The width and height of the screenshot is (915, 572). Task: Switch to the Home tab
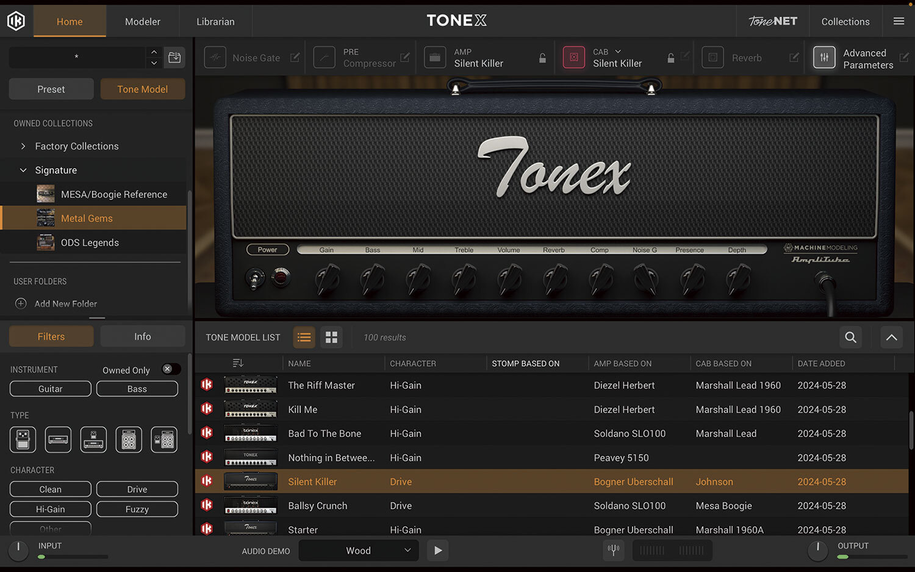70,21
